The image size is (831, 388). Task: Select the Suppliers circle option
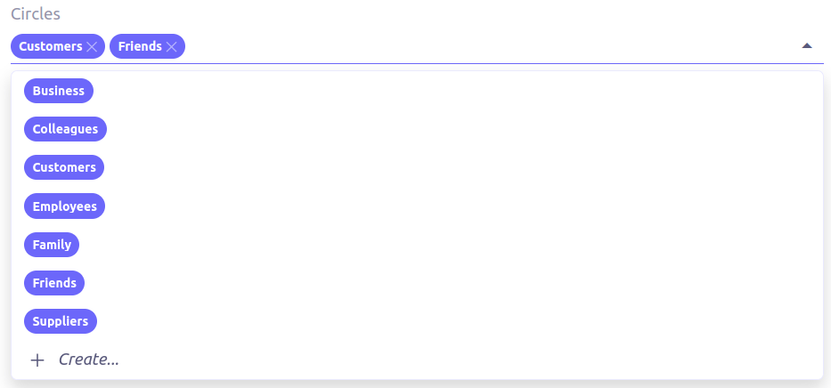pyautogui.click(x=61, y=321)
